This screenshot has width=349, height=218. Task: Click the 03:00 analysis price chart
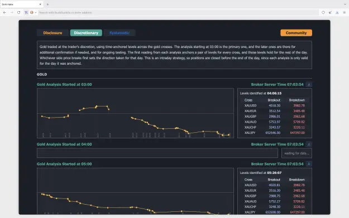(135, 113)
